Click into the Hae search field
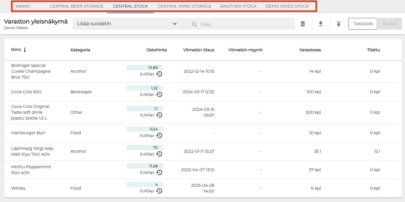This screenshot has width=405, height=202. click(x=244, y=24)
